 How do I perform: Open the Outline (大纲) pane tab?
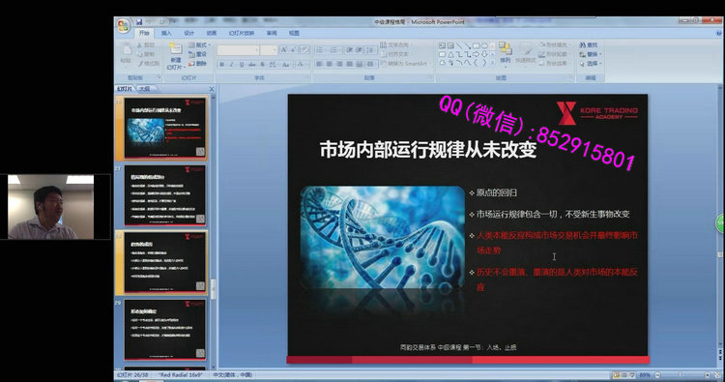click(x=145, y=88)
